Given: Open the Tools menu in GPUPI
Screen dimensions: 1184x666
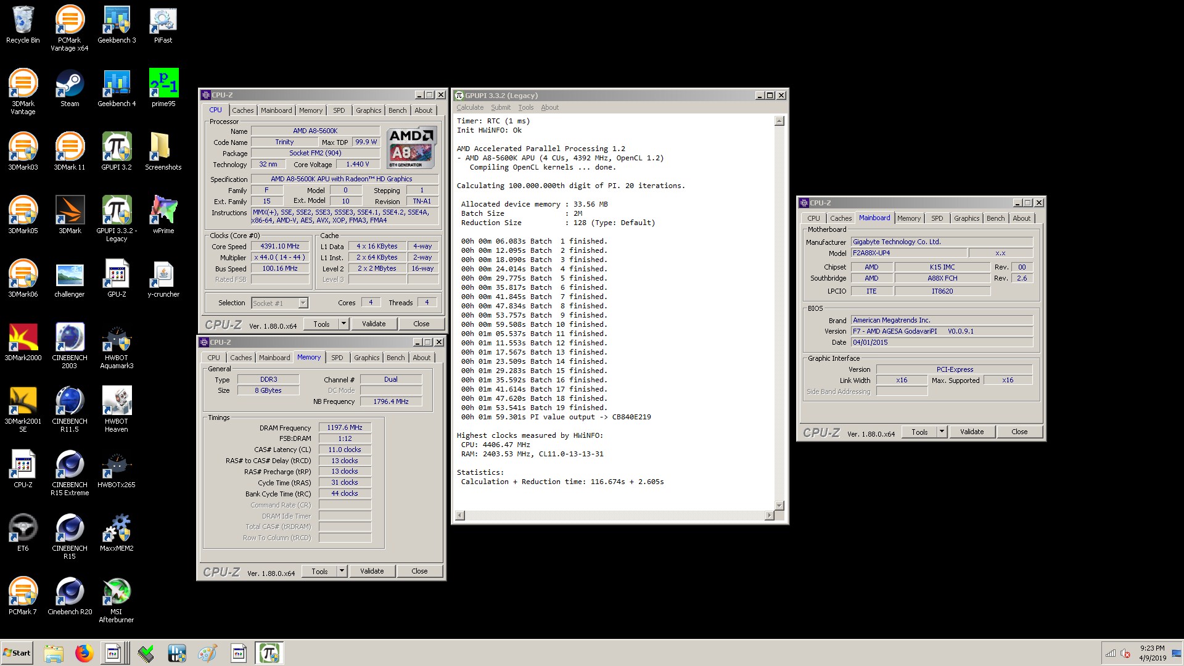Looking at the screenshot, I should [525, 107].
